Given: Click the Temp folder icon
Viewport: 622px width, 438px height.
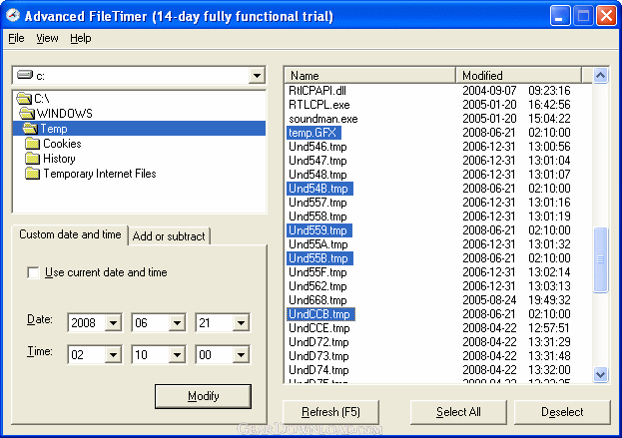Looking at the screenshot, I should (x=30, y=129).
